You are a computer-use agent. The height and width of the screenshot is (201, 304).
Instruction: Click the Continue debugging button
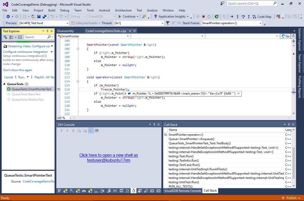pyautogui.click(x=127, y=17)
